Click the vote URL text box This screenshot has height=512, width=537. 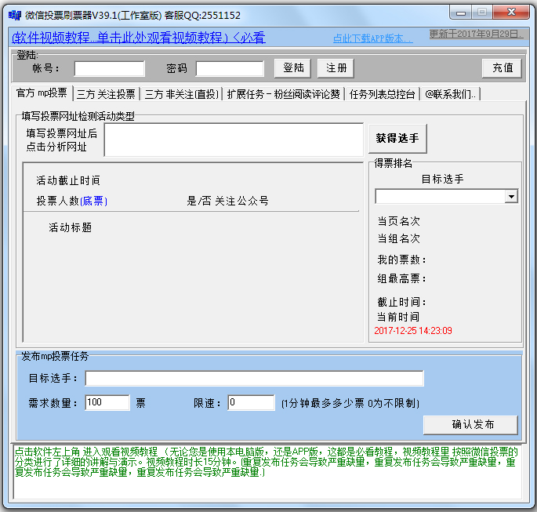tap(234, 140)
